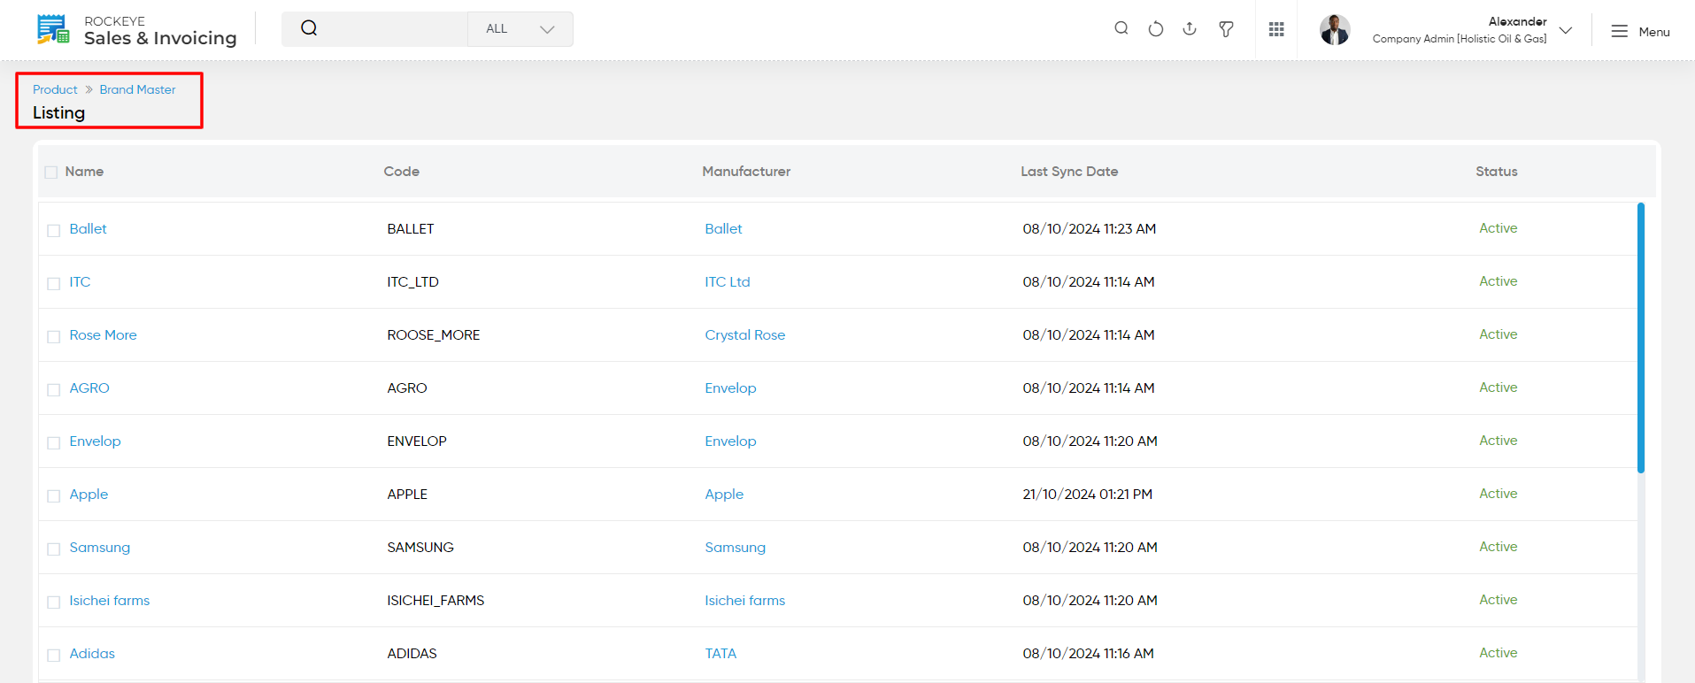This screenshot has height=683, width=1695.
Task: Sort by the Status column header
Action: 1497,171
